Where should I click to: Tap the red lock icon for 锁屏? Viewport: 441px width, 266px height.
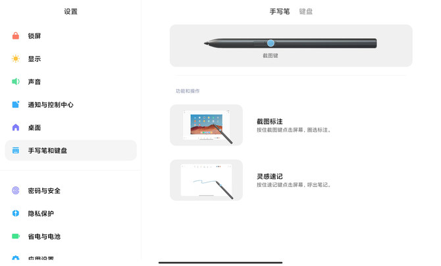(x=16, y=36)
